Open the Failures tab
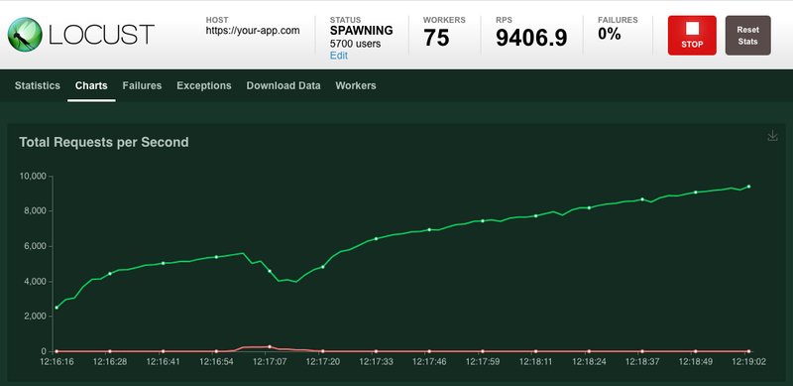The height and width of the screenshot is (386, 793). pyautogui.click(x=142, y=85)
